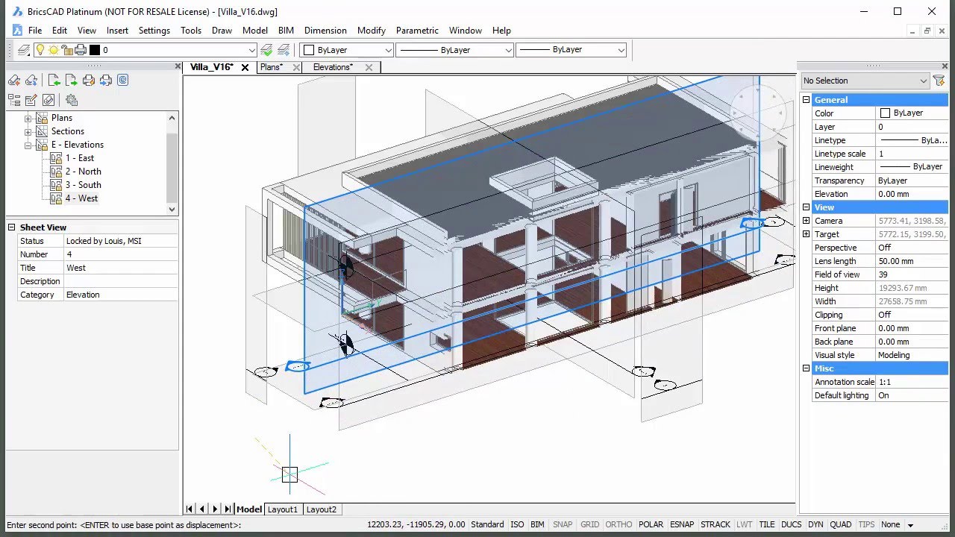Image resolution: width=955 pixels, height=537 pixels.
Task: Click the Make Layer Current icon with green check
Action: [267, 50]
